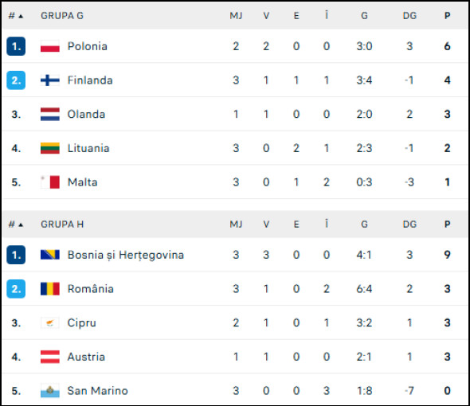The height and width of the screenshot is (406, 470).
Task: Click the Finland flag icon
Action: point(50,80)
